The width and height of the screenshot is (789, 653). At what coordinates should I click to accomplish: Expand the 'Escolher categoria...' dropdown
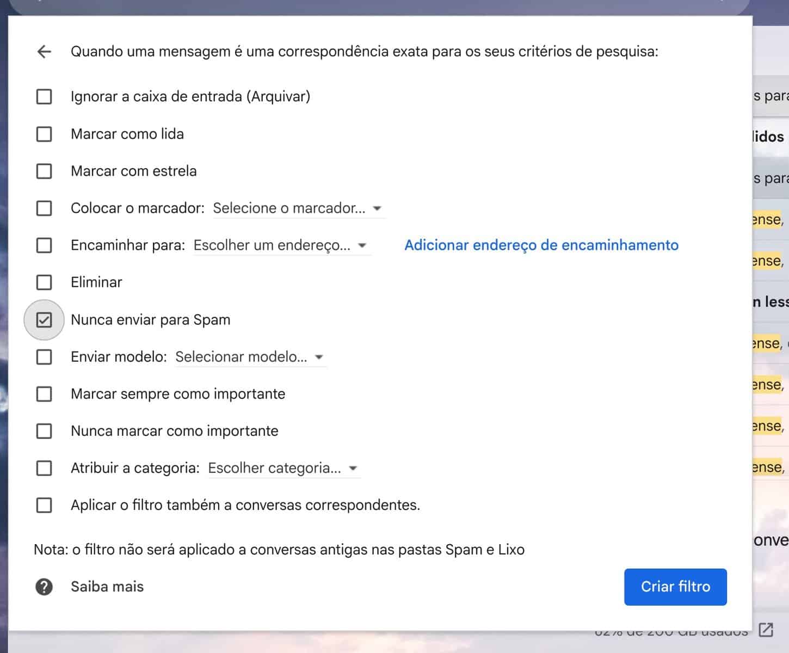pos(284,468)
